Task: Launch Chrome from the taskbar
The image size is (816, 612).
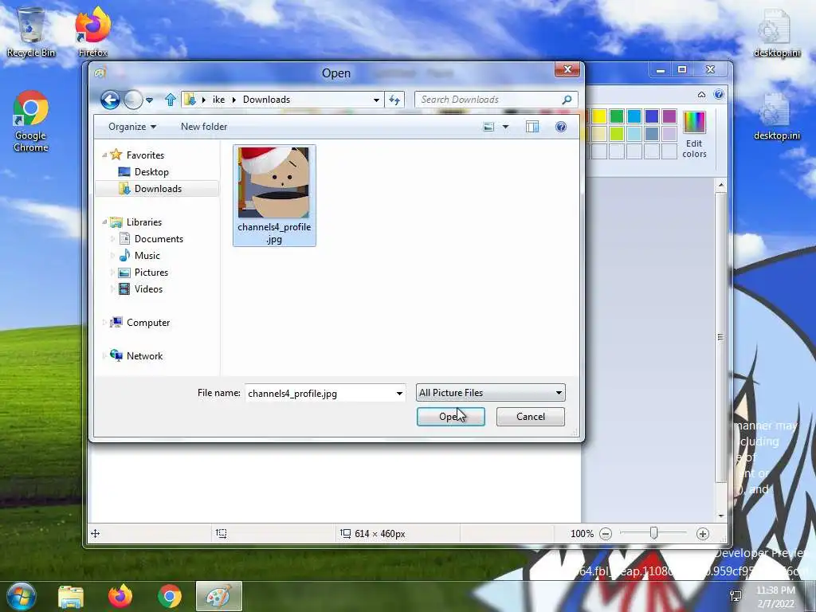Action: tap(170, 596)
